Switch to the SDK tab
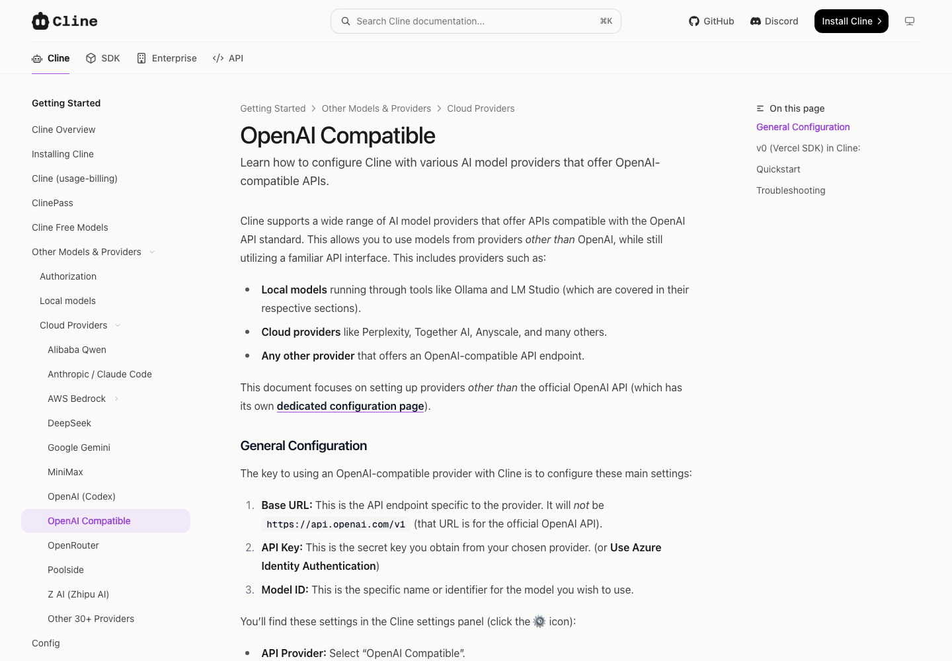The height and width of the screenshot is (661, 952). (x=103, y=58)
